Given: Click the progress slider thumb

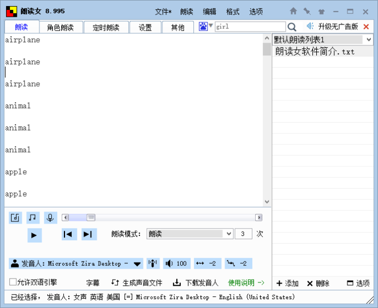Looking at the screenshot, I should click(91, 218).
